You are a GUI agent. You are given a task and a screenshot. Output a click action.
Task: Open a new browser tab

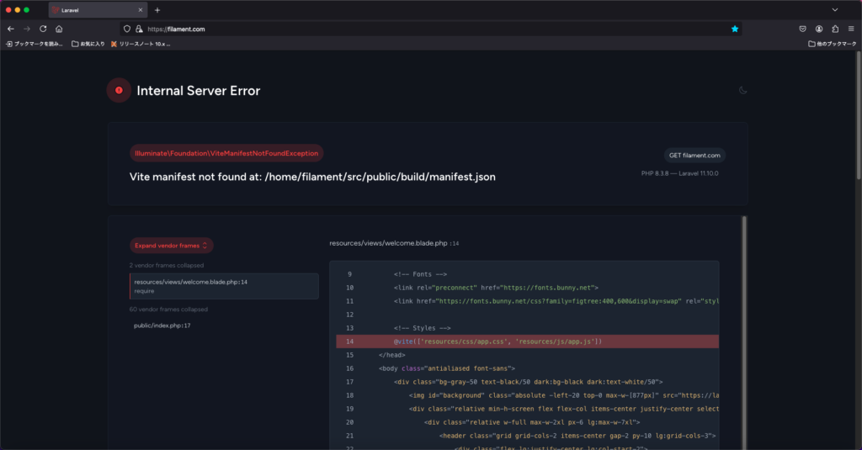pos(157,10)
